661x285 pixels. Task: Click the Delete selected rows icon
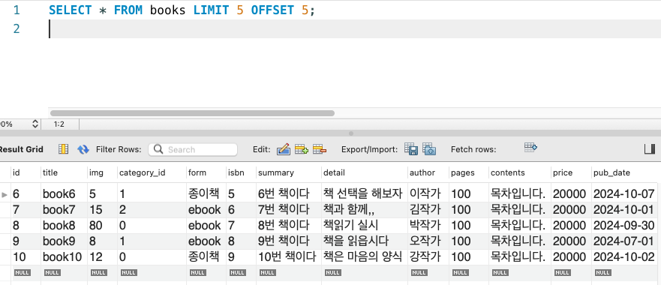(320, 149)
